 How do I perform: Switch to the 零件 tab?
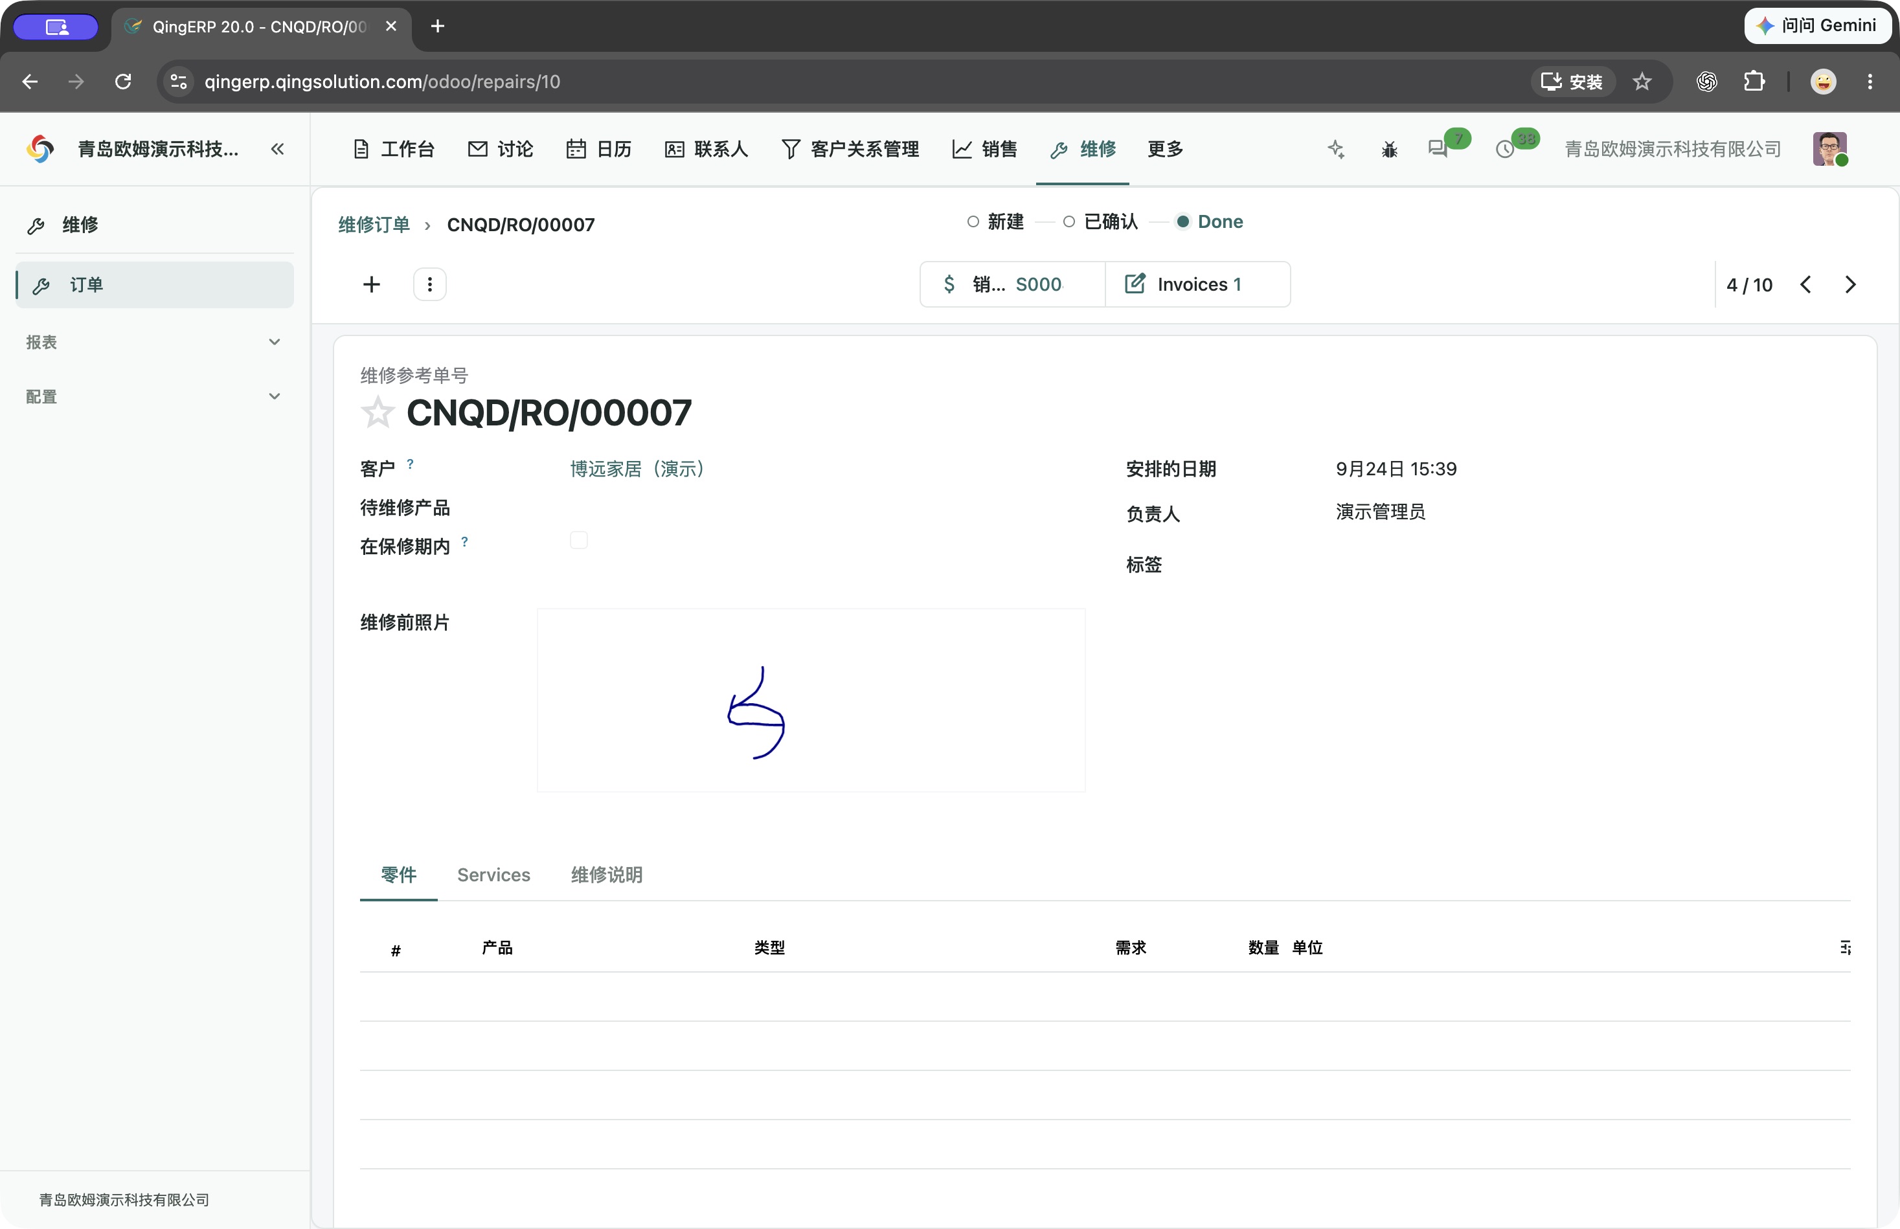398,875
